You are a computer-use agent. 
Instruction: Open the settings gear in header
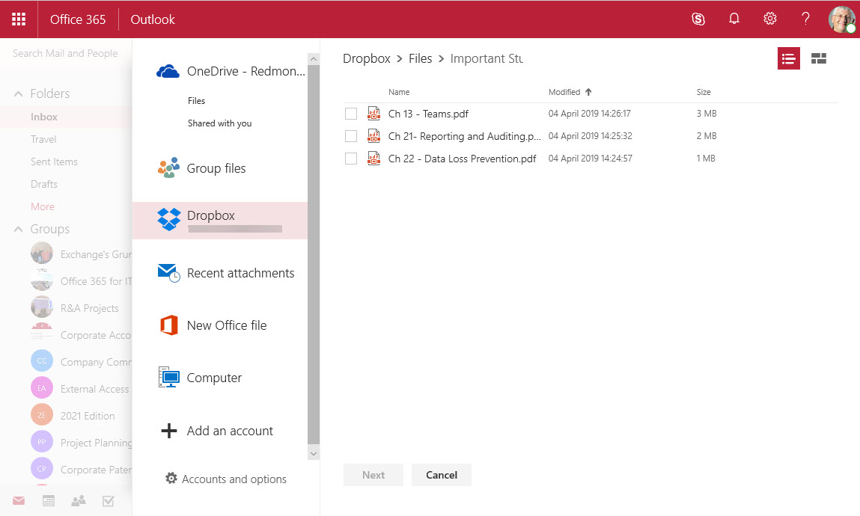(770, 19)
